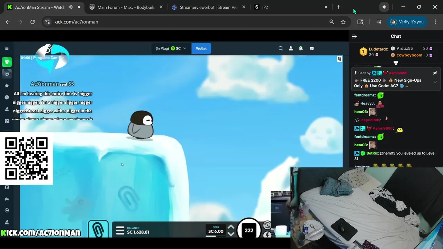
Task: Click the QR code overlay
Action: click(26, 159)
